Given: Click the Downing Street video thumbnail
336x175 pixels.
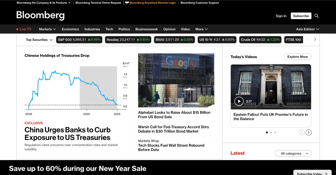Looking at the screenshot, I should [271, 87].
